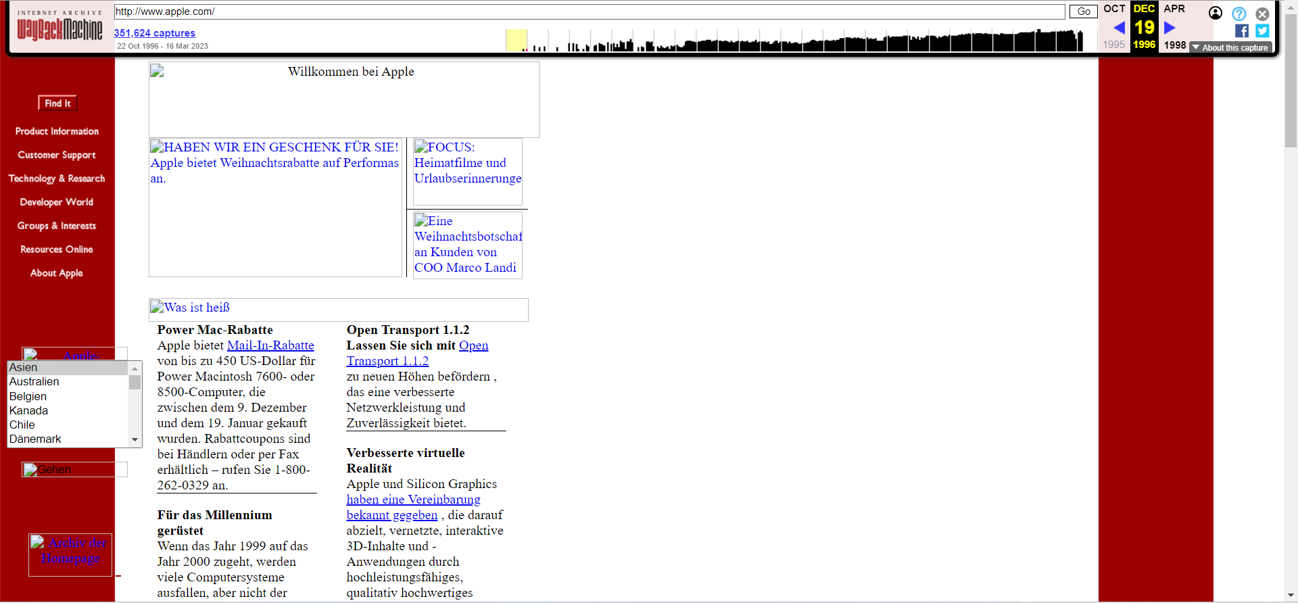1298x603 pixels.
Task: Click the URL input field
Action: [x=588, y=11]
